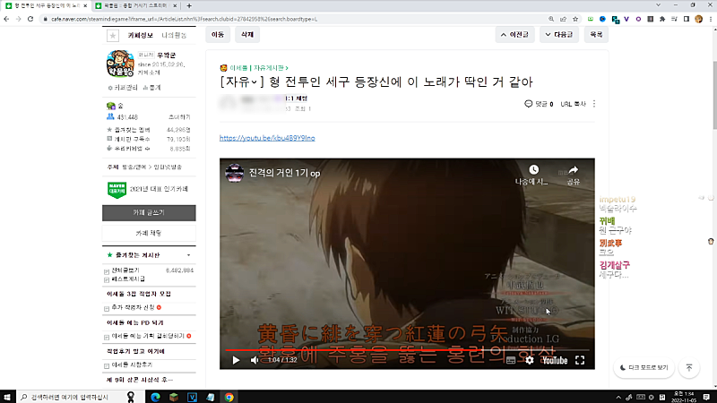This screenshot has width=717, height=403.
Task: Open 카페관리 cafe management
Action: 123,87
